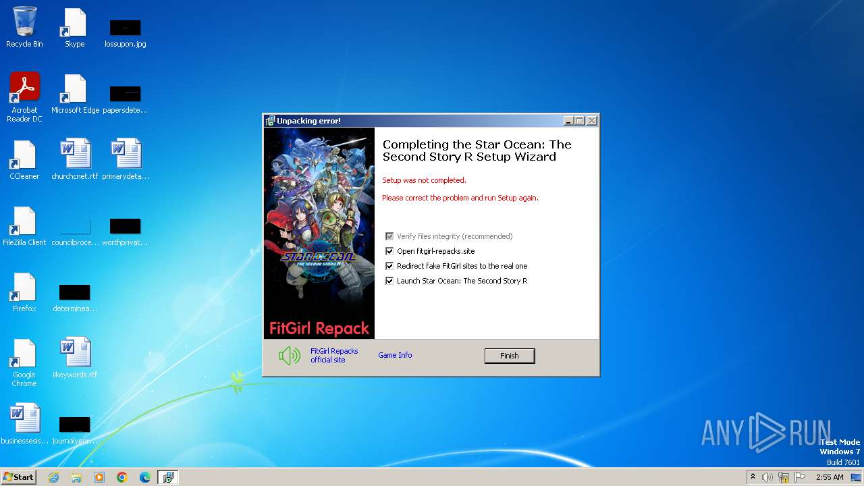Open Chrome from the taskbar
Image resolution: width=864 pixels, height=486 pixels.
tap(122, 477)
